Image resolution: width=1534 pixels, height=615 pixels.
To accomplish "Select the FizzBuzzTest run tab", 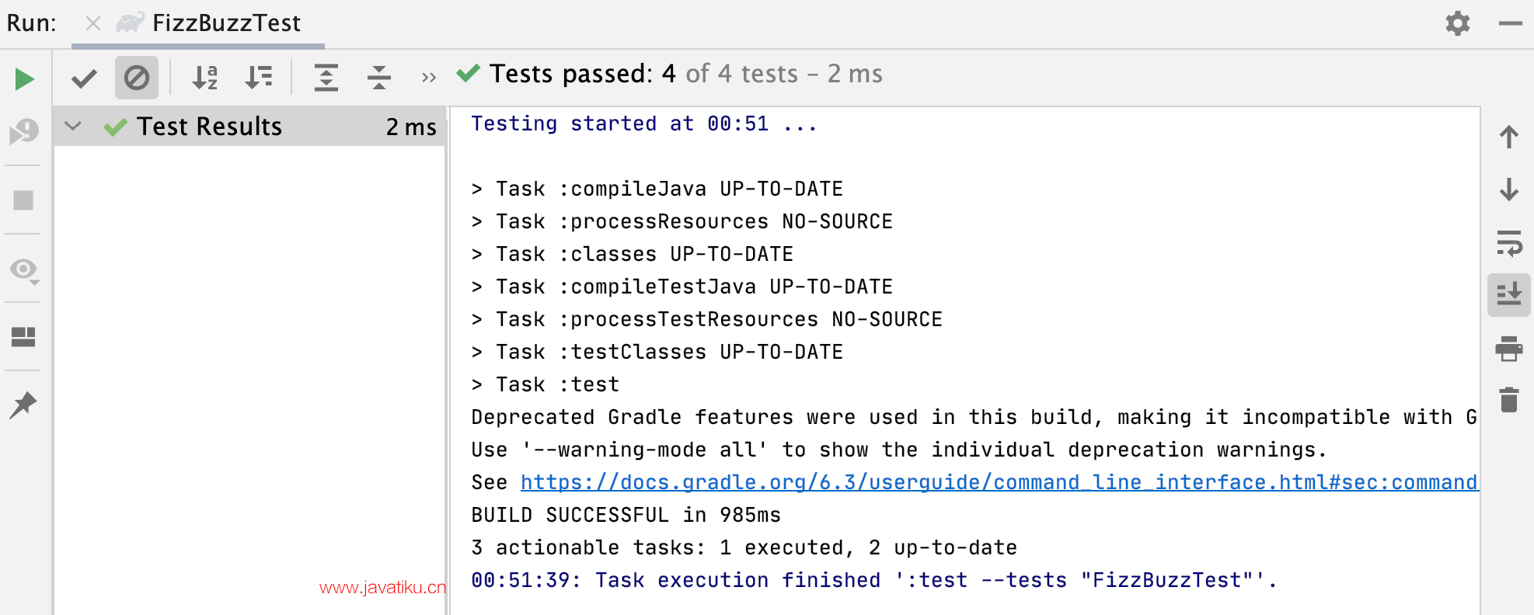I will pos(210,23).
